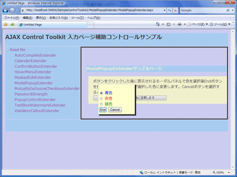Click the RSS feeds toolbar icon
Screen dimensions: 237x177
click(168, 24)
